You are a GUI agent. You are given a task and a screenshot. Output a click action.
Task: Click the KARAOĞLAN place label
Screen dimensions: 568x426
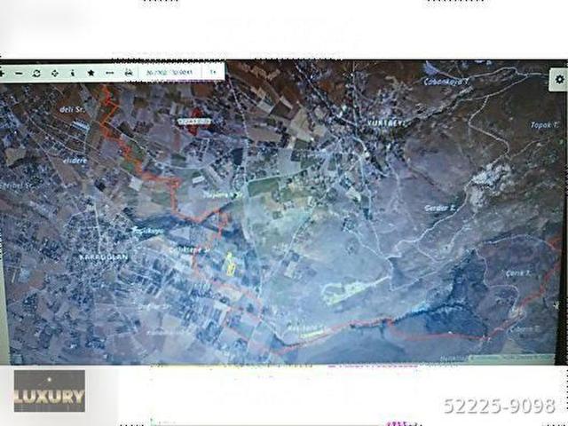coord(104,257)
